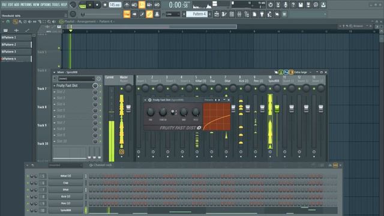The height and width of the screenshot is (216, 384).
Task: Open the Piano roll view icon
Action: [x=224, y=14]
